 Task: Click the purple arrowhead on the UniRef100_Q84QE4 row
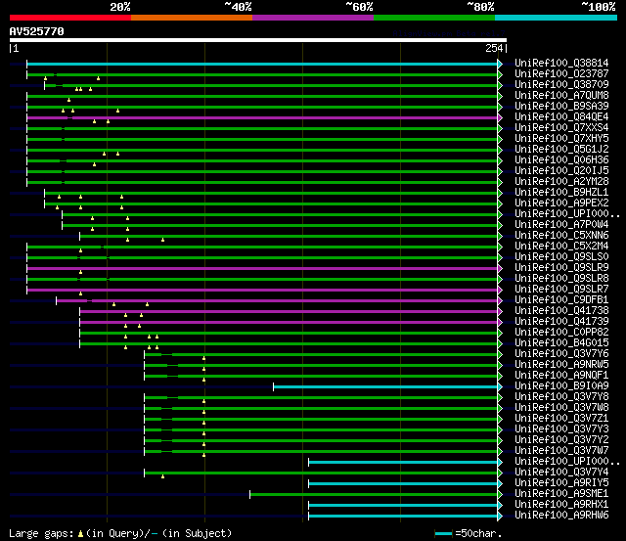click(x=500, y=117)
